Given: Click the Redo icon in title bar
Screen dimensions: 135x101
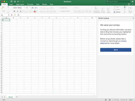Looking at the screenshot, I should pos(23,2).
